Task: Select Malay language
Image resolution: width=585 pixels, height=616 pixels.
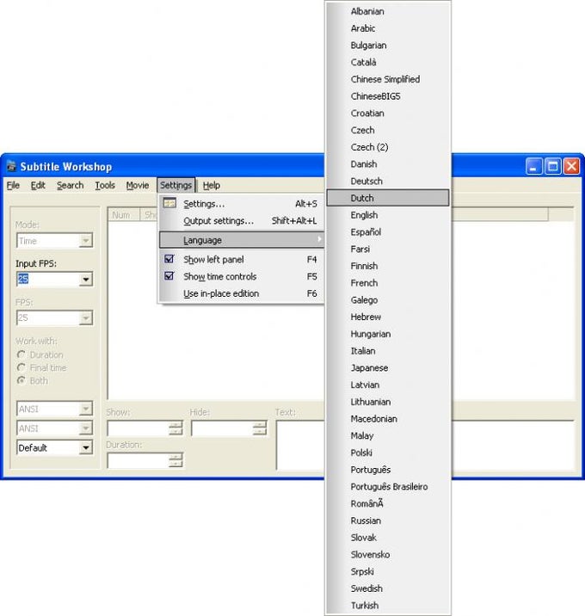Action: [388, 435]
